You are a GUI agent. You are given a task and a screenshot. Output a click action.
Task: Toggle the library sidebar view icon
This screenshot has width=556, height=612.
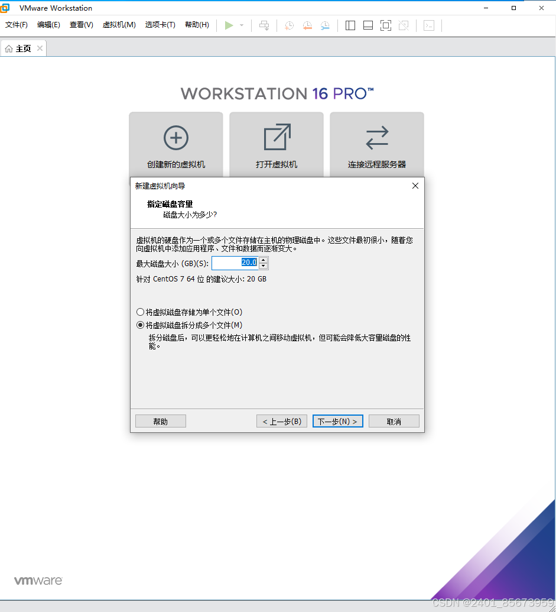[350, 25]
